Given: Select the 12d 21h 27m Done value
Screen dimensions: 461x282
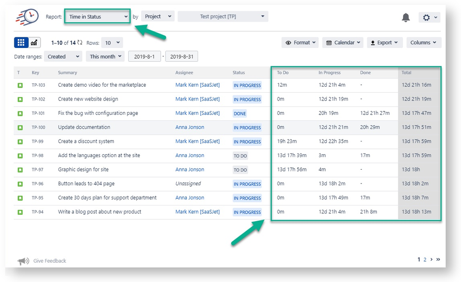Looking at the screenshot, I should click(375, 113).
